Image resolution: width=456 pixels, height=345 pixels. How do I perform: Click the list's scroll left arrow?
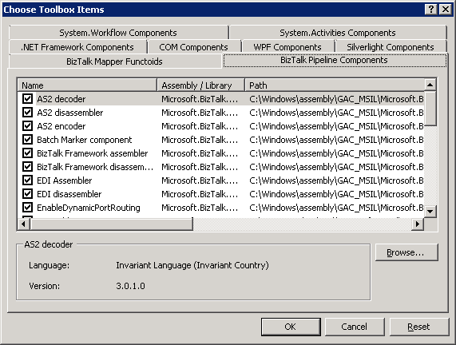pyautogui.click(x=23, y=224)
